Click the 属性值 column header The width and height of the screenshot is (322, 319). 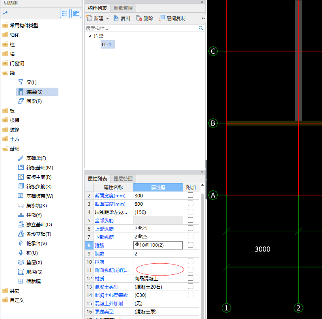pyautogui.click(x=158, y=187)
